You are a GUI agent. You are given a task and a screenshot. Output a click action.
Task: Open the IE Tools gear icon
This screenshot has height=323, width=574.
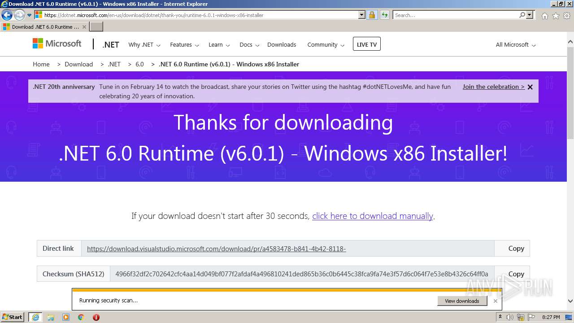coord(567,16)
